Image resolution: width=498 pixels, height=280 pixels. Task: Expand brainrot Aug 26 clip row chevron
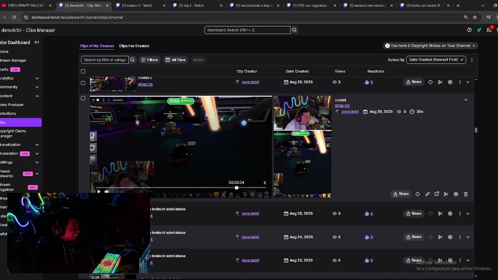coord(468,213)
